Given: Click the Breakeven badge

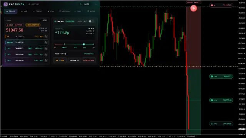Looking at the screenshot, I should 33,25.
